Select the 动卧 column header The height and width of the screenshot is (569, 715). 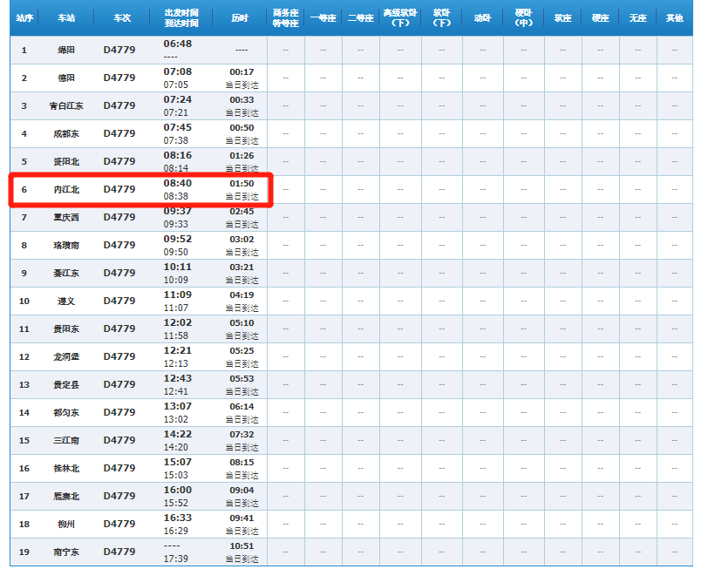(482, 18)
